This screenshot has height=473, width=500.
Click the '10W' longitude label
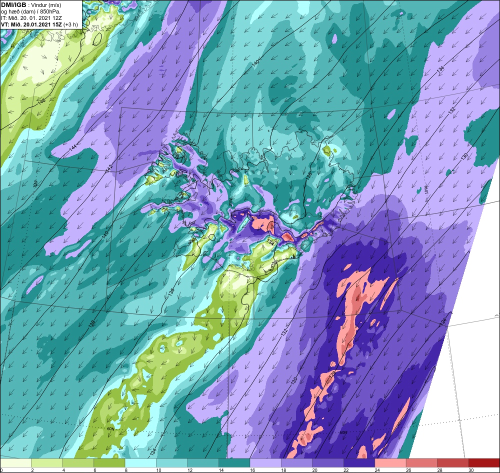[426, 190]
